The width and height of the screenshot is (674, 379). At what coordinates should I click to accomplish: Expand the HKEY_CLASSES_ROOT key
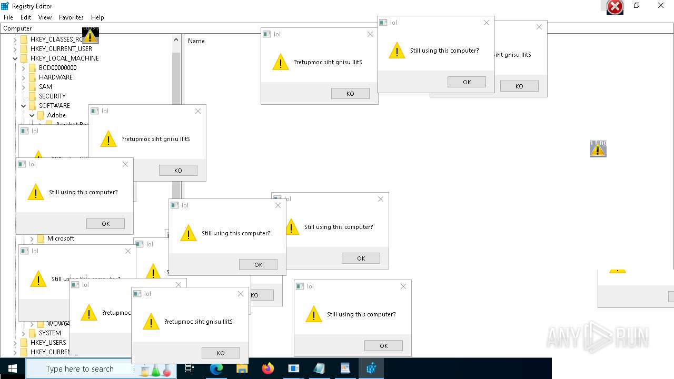15,39
